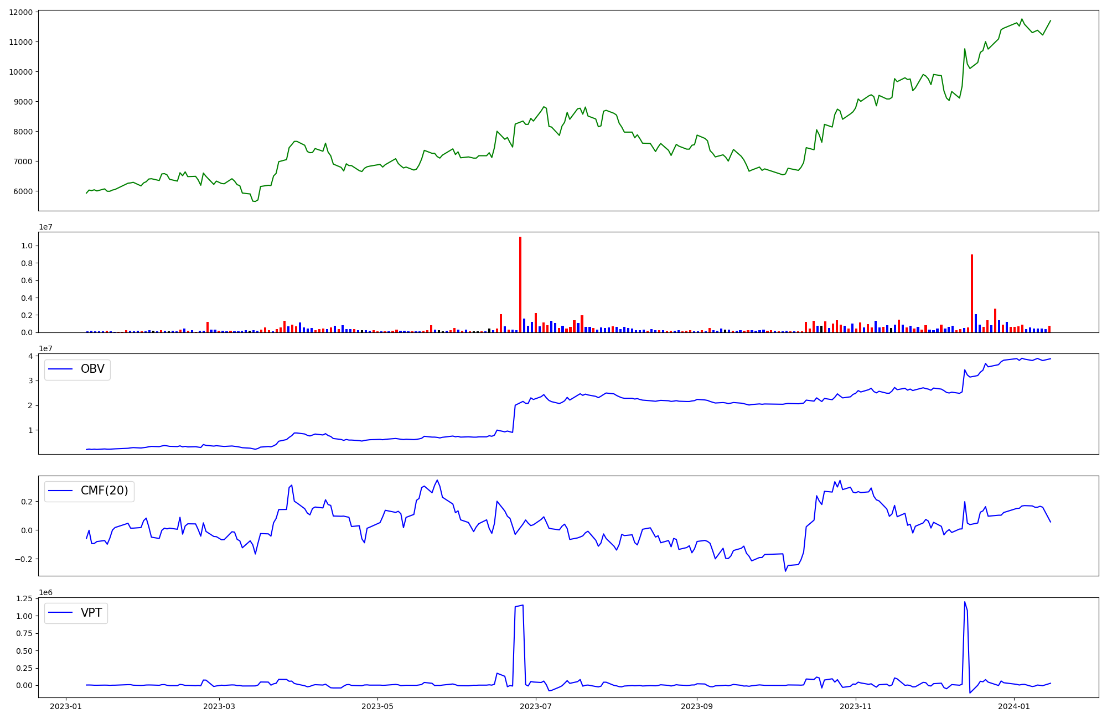The image size is (1107, 719).
Task: Click the 2023-01 x-axis date label
Action: click(66, 706)
